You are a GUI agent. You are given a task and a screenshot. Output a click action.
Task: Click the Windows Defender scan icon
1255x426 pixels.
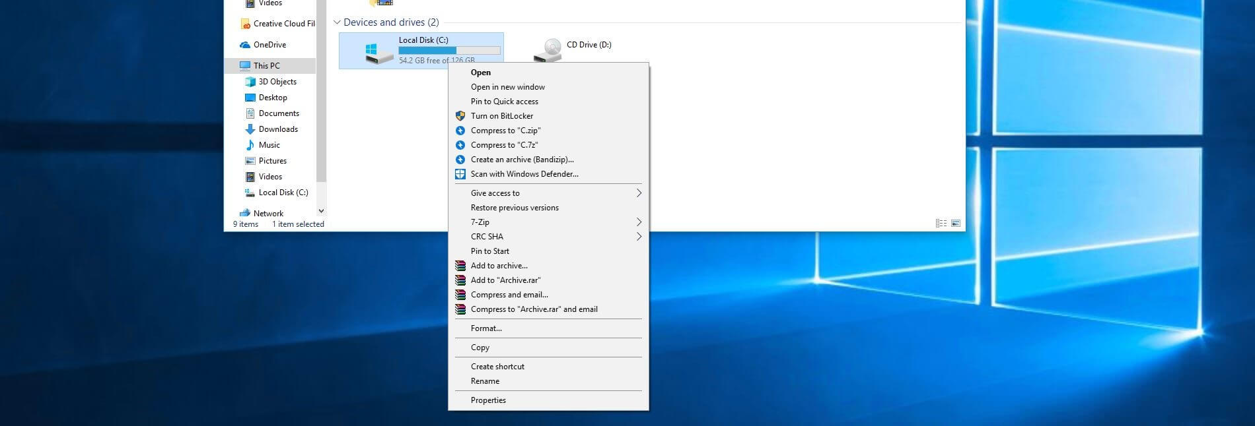(460, 174)
